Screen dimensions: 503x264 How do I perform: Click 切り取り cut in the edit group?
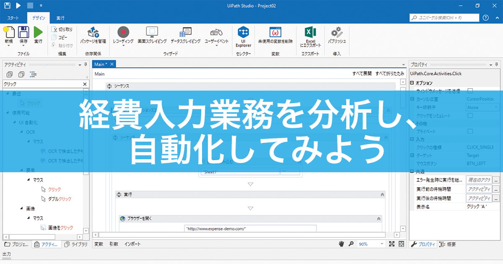pyautogui.click(x=62, y=29)
